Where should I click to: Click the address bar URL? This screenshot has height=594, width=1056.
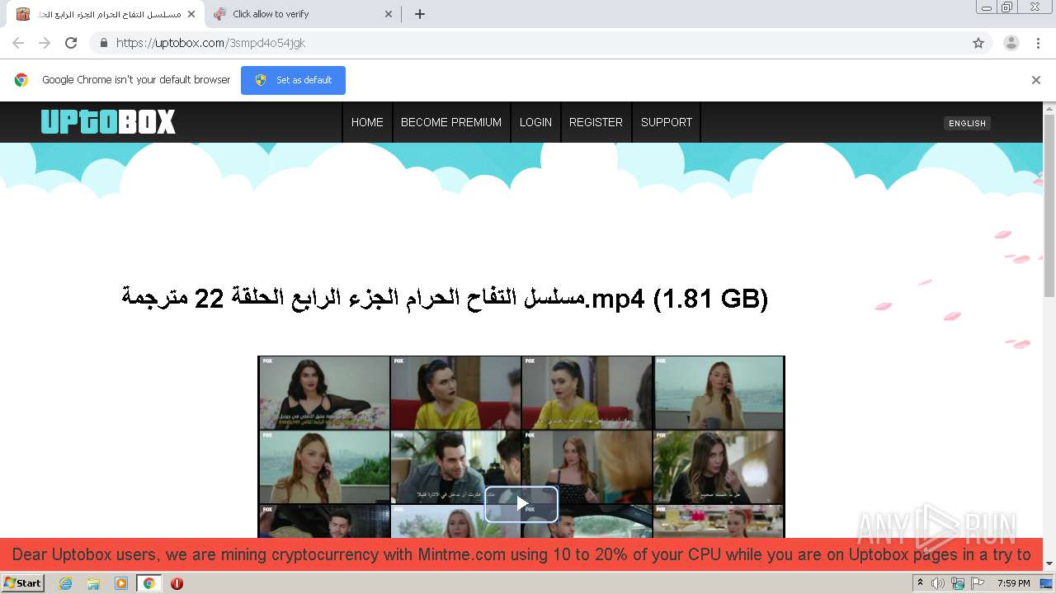210,43
